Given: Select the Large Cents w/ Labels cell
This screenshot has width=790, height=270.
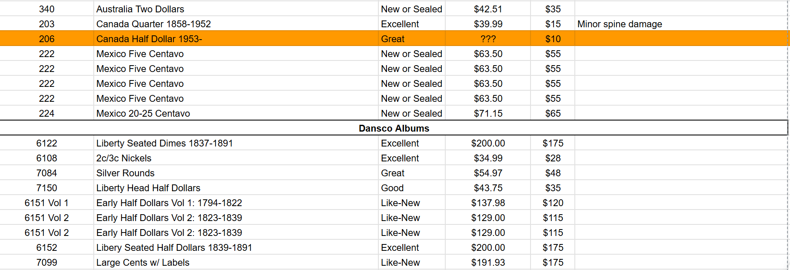Looking at the screenshot, I should click(x=236, y=262).
